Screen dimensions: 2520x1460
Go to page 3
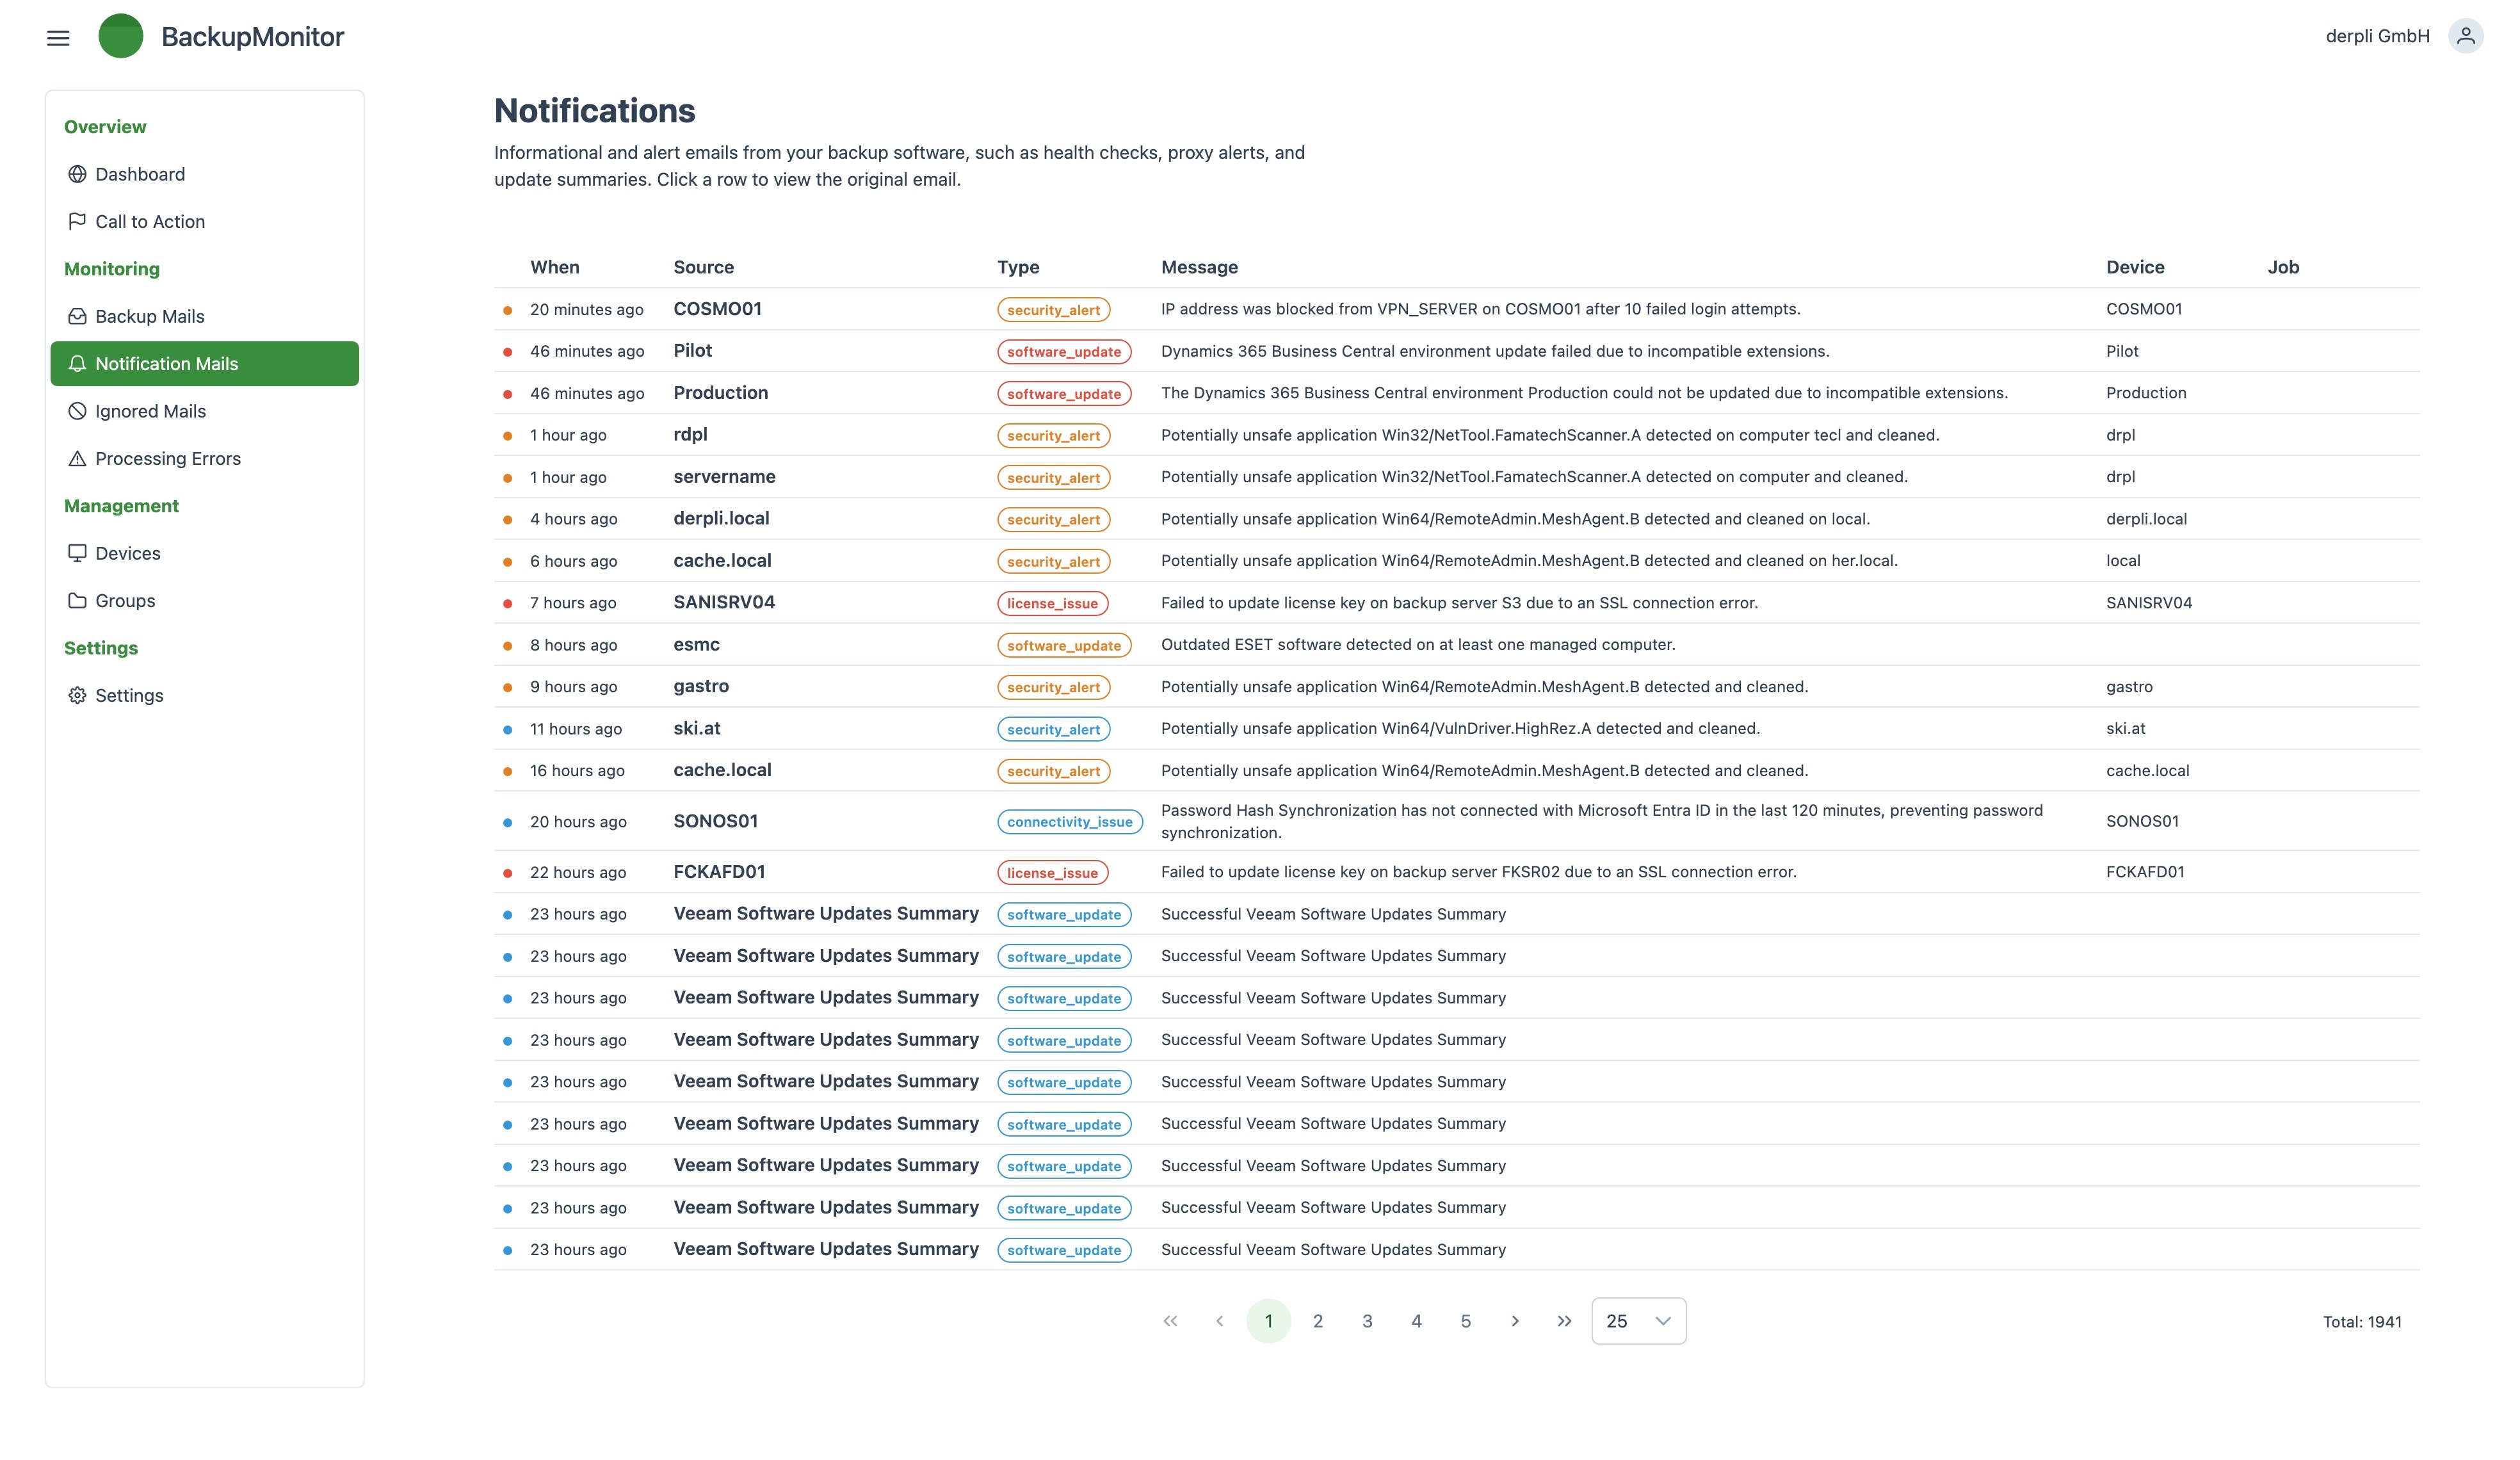[x=1367, y=1321]
